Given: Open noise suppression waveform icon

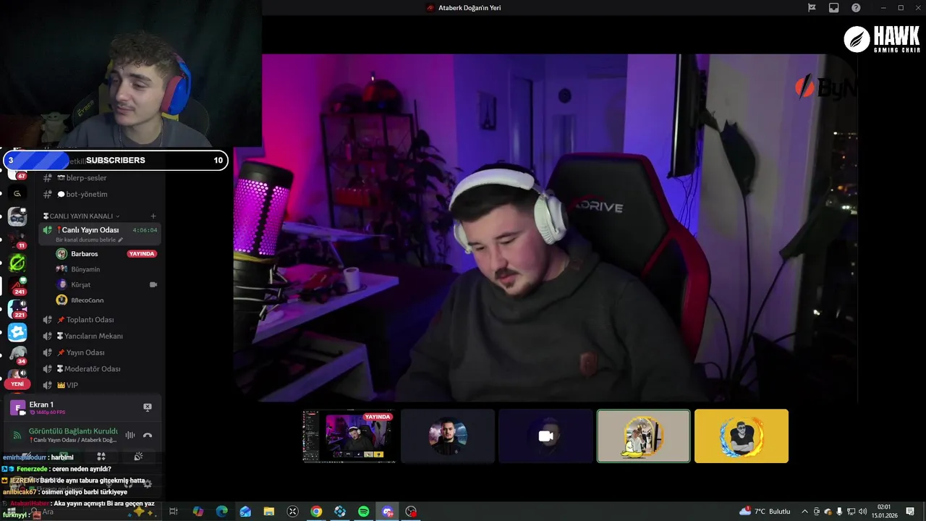Looking at the screenshot, I should (x=130, y=435).
